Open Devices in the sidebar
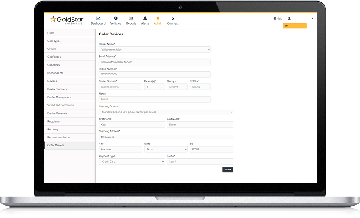The width and height of the screenshot is (360, 218). 70,81
